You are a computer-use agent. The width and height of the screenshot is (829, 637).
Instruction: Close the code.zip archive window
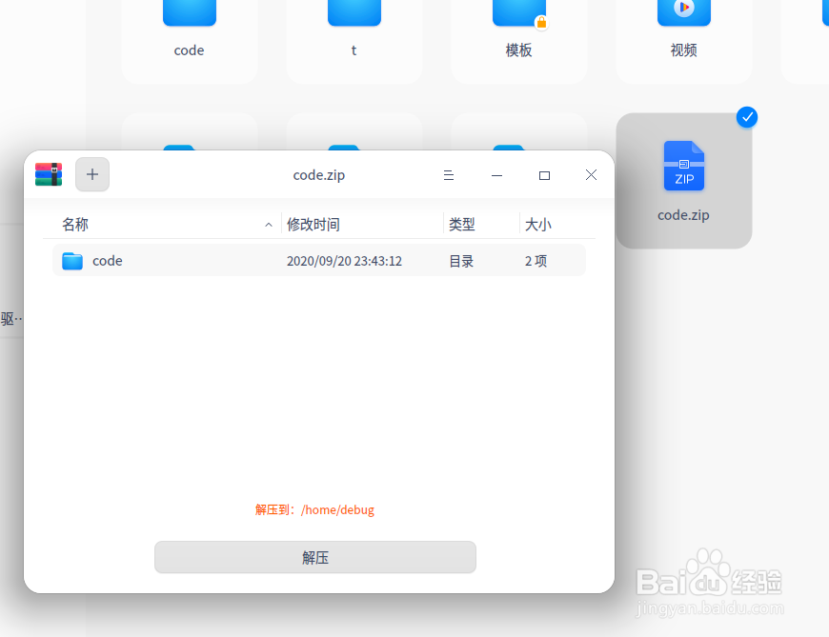(591, 175)
